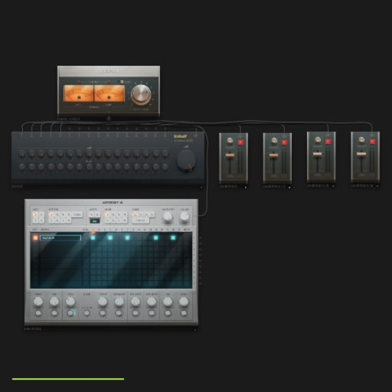This screenshot has height=392, width=392.
Task: Open the dropdown arrow under the first fader module
Action: point(246,187)
